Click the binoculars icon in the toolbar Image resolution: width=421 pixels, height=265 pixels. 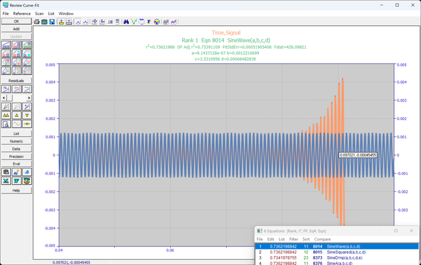pyautogui.click(x=126, y=22)
